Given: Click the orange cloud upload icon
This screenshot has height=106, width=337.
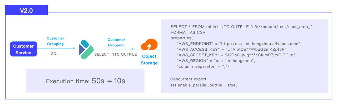Looking at the screenshot, I should tap(149, 45).
